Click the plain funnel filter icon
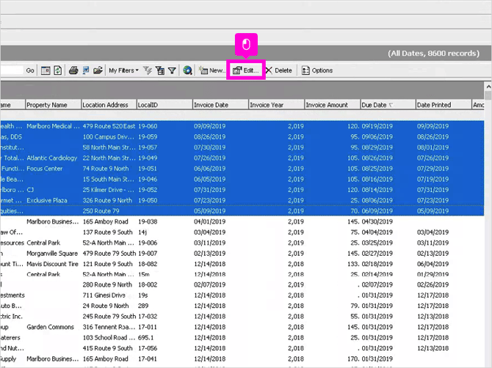 coord(172,71)
